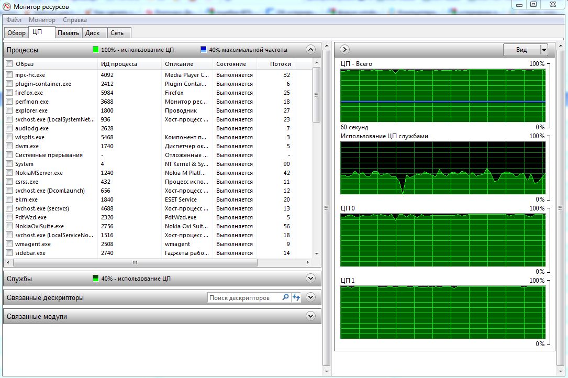Check the explorer.exe process checkbox
The height and width of the screenshot is (378, 568).
click(9, 110)
